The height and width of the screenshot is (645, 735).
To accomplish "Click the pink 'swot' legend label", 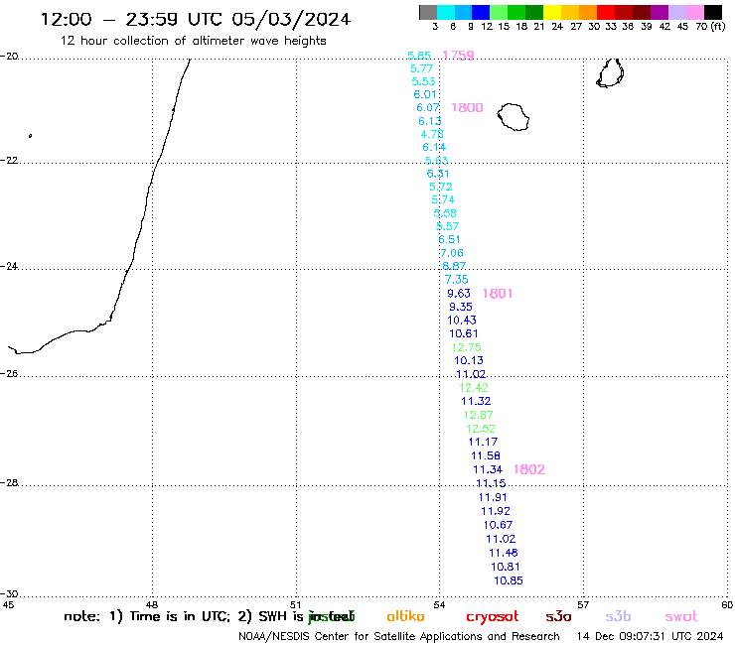I will click(681, 617).
